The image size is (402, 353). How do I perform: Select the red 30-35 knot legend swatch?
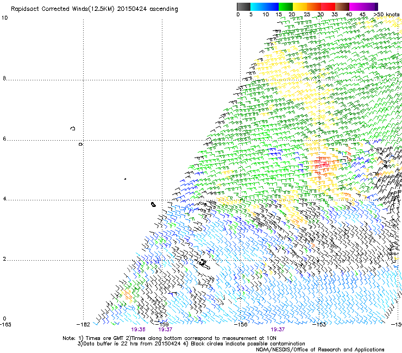click(328, 7)
